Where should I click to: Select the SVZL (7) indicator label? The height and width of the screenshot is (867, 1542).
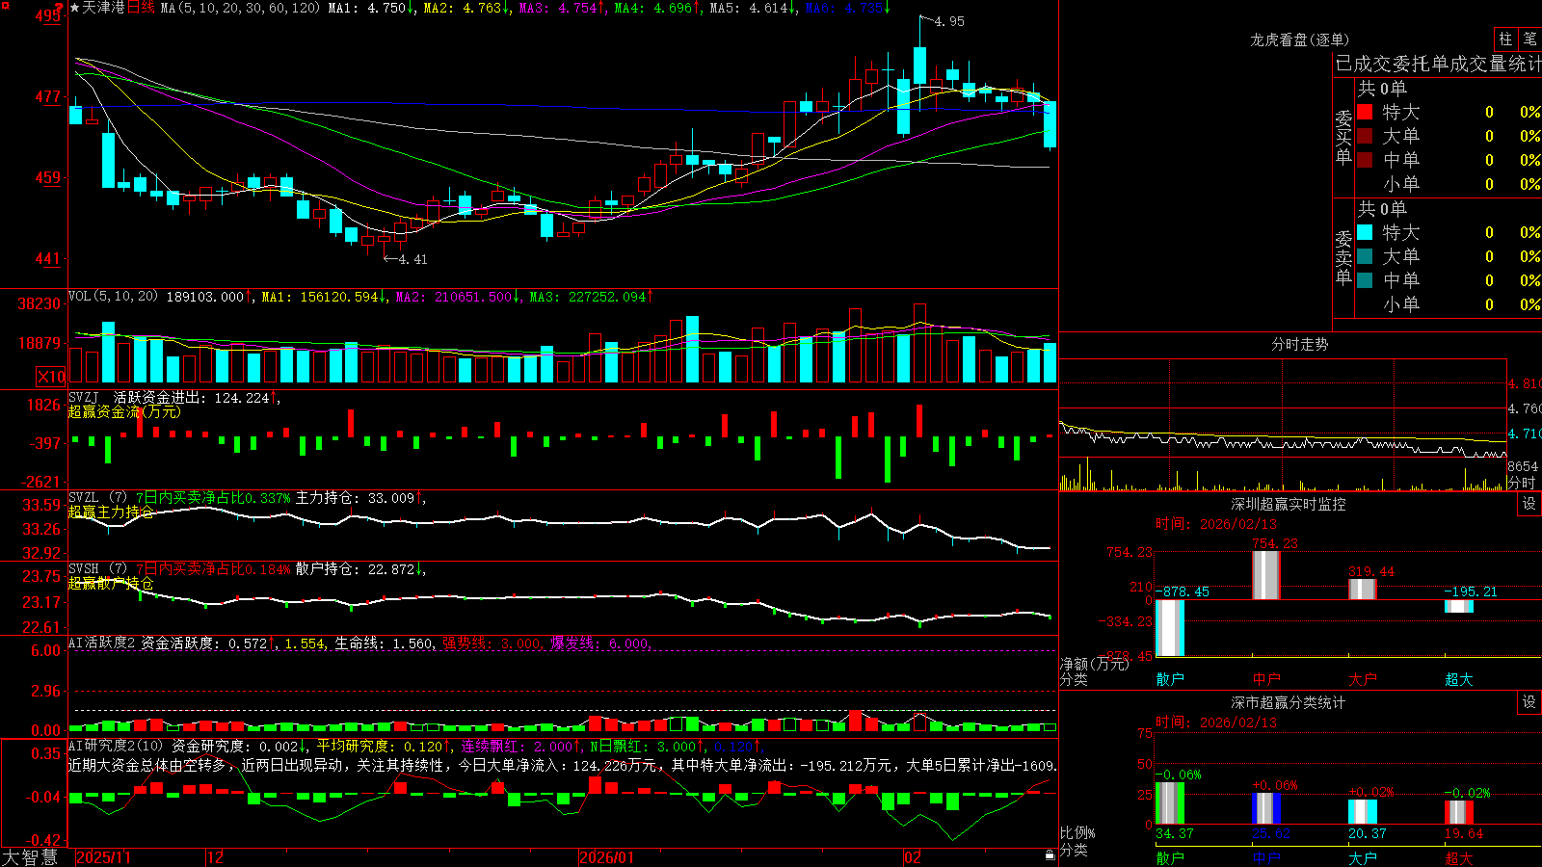coord(97,498)
